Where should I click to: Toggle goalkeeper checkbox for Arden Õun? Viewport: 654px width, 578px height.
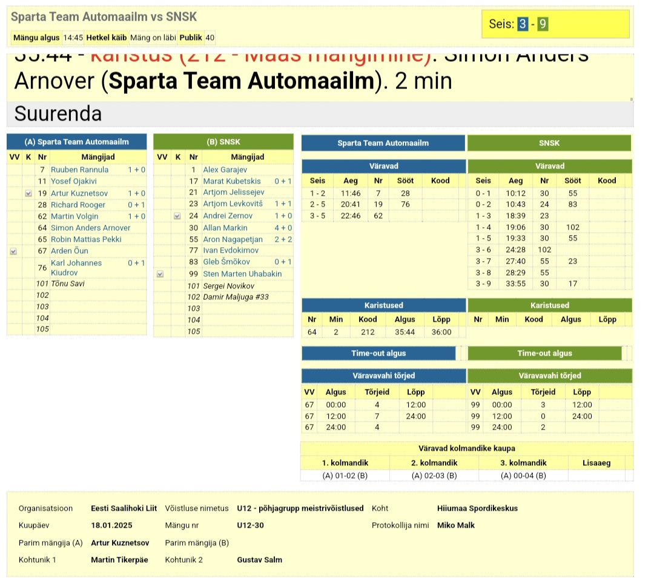(x=13, y=251)
